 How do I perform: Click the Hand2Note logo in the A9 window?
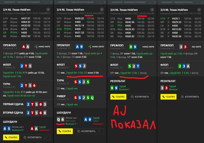coord(96,46)
